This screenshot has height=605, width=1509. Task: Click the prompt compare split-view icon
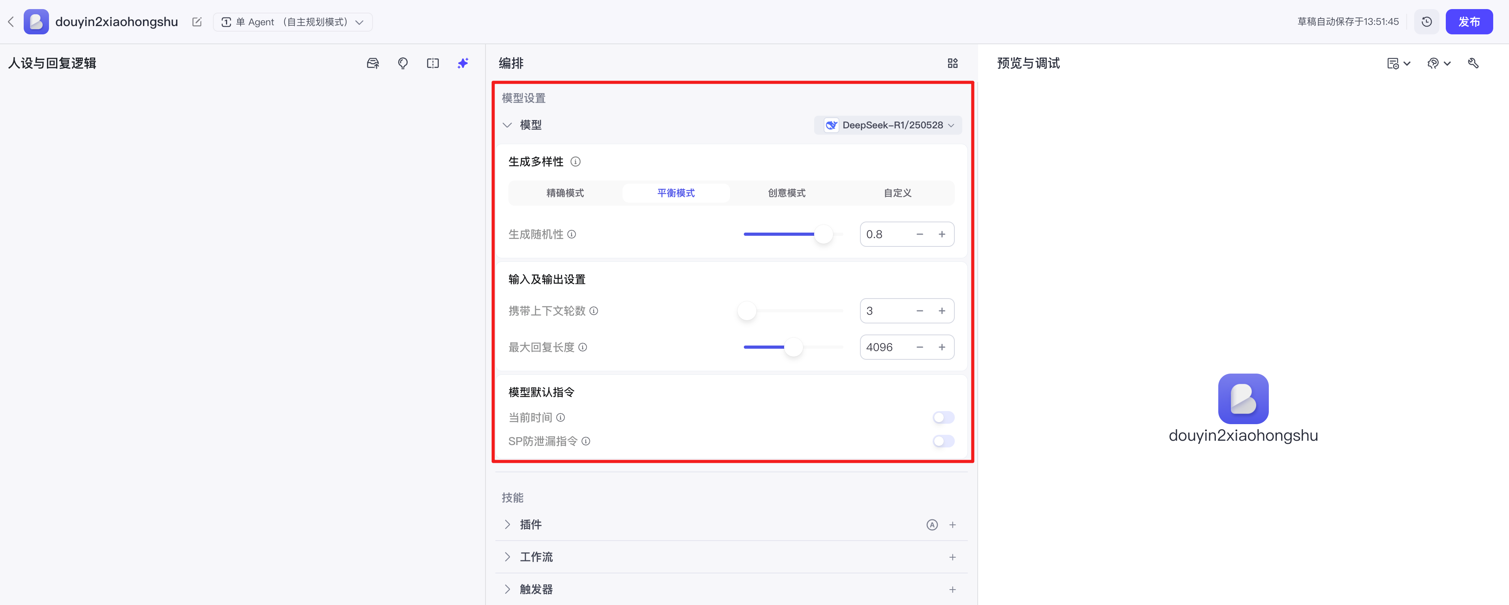[433, 63]
